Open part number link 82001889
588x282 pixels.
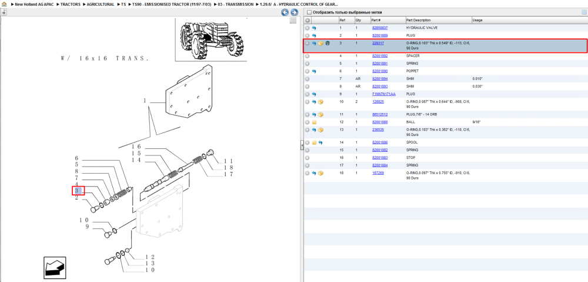pos(380,36)
